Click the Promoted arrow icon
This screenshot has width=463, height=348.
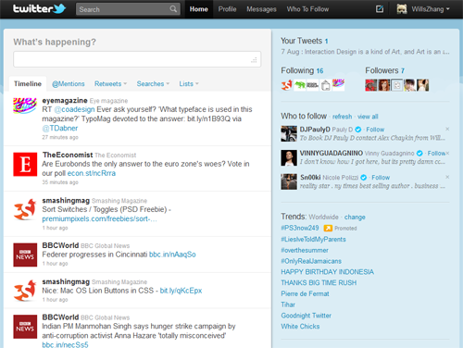[328, 229]
